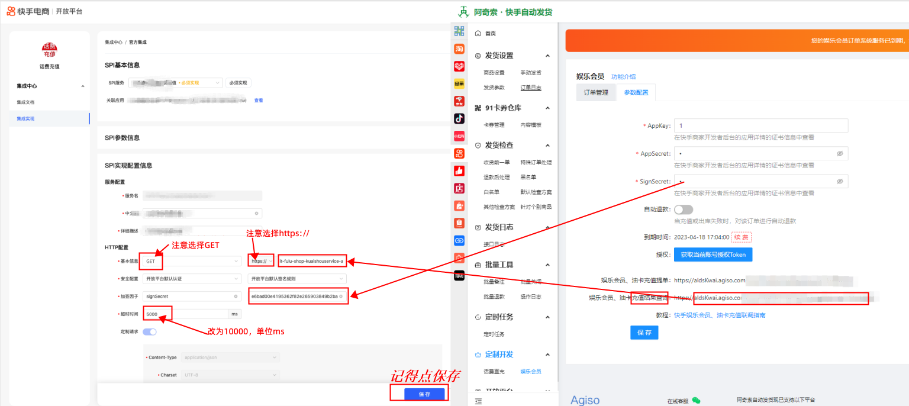Viewport: 909px width, 406px height.
Task: Open 话费直充 under 定制开发
Action: [494, 372]
